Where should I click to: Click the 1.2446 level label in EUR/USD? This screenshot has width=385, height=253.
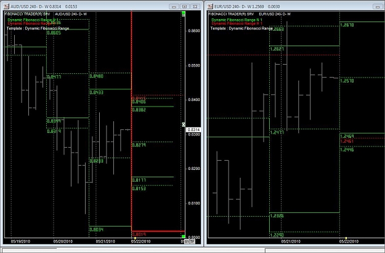click(347, 150)
